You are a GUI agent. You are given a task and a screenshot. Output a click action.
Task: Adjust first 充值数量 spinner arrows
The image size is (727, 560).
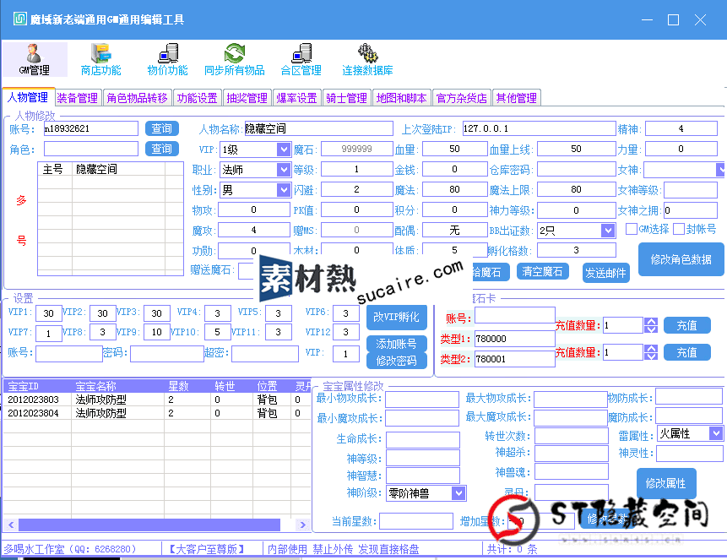(x=651, y=325)
